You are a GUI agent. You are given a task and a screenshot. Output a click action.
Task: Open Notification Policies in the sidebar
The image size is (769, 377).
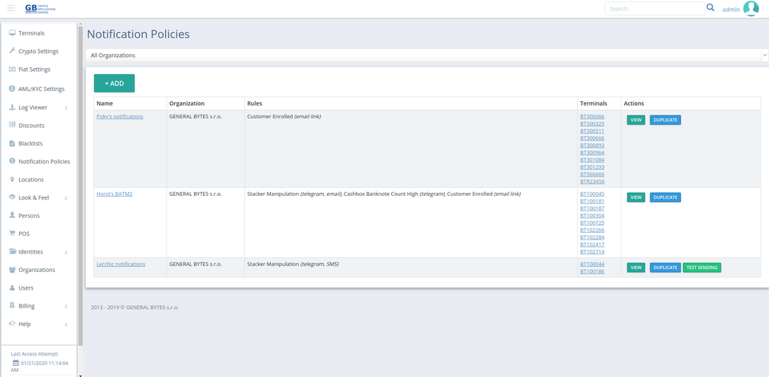(44, 161)
